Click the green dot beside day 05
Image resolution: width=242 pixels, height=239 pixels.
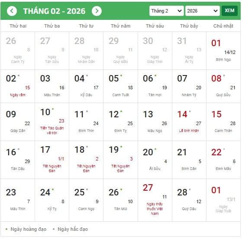click(x=121, y=75)
